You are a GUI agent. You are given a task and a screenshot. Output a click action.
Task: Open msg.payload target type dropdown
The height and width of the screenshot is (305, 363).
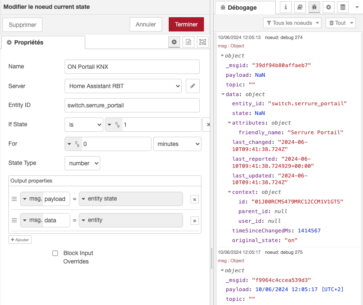[x=32, y=199]
